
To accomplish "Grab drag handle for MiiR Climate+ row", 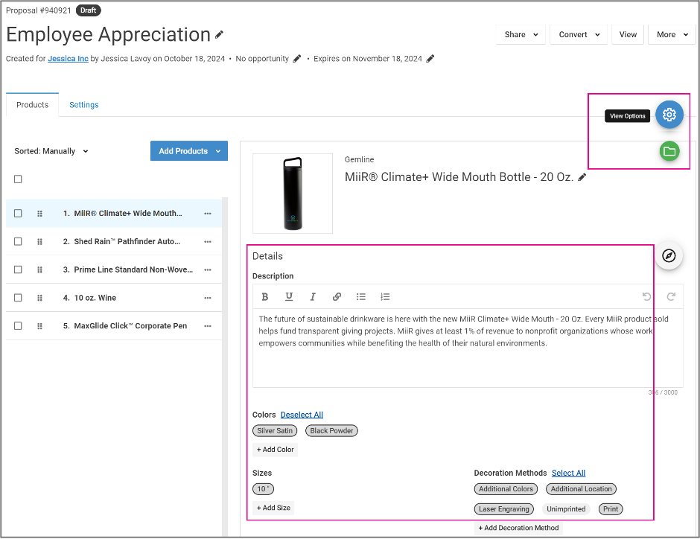I will coord(39,214).
